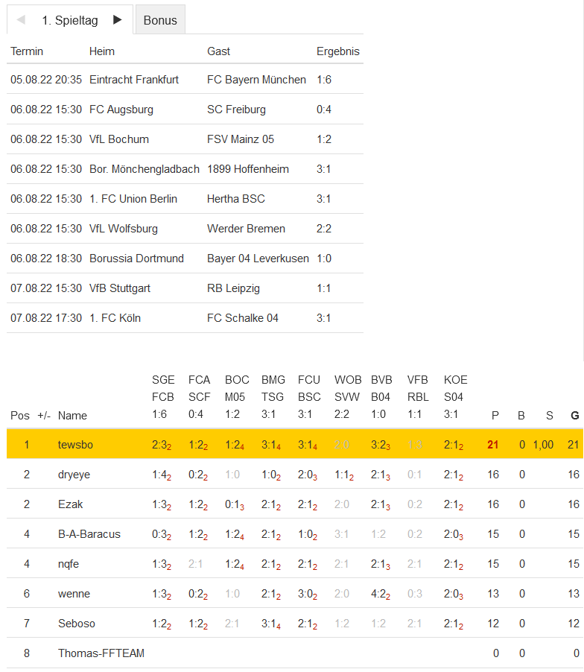Image resolution: width=584 pixels, height=672 pixels.
Task: Click on player nqfe
Action: (x=69, y=564)
